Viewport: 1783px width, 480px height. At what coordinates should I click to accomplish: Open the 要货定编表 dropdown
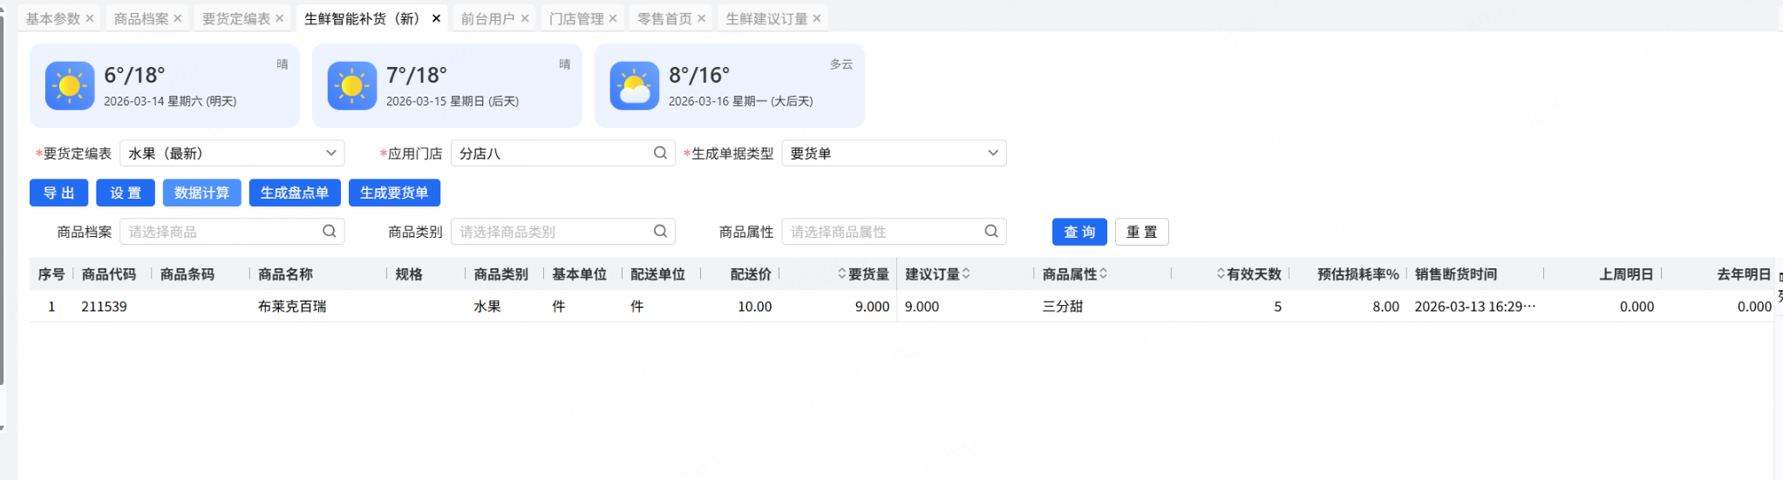point(232,153)
